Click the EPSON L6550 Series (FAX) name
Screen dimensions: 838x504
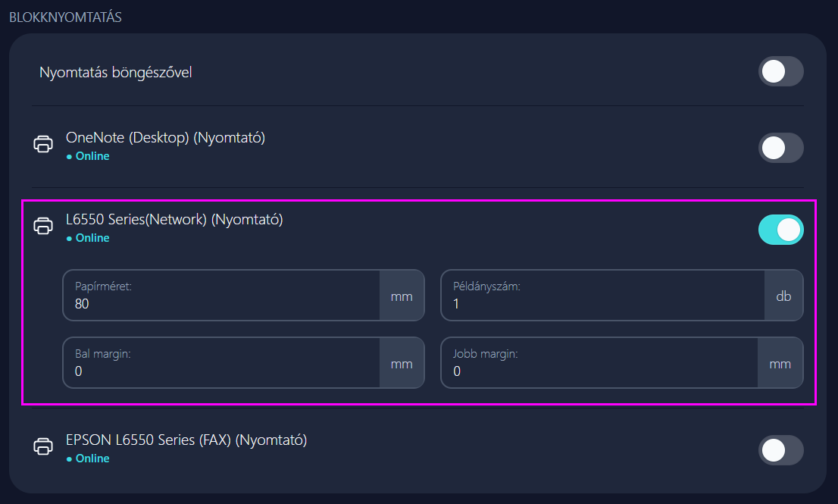(186, 440)
